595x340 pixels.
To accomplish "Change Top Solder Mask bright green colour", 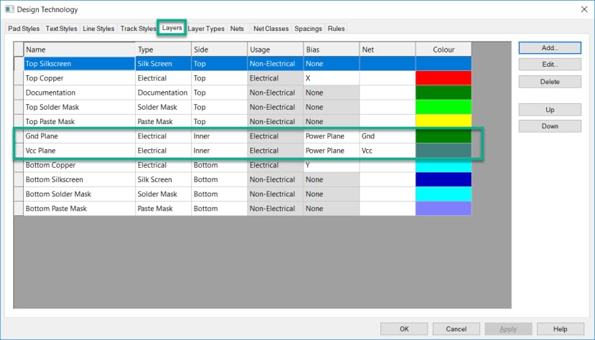I will click(x=444, y=107).
